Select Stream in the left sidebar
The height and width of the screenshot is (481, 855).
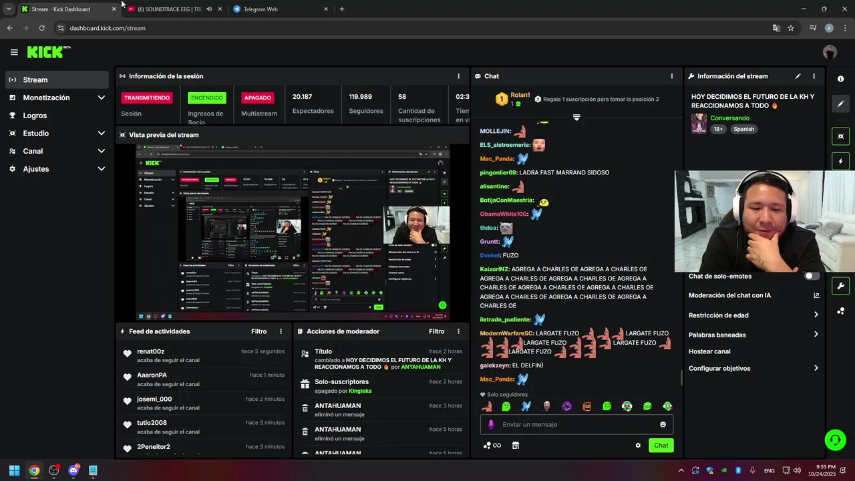coord(57,79)
